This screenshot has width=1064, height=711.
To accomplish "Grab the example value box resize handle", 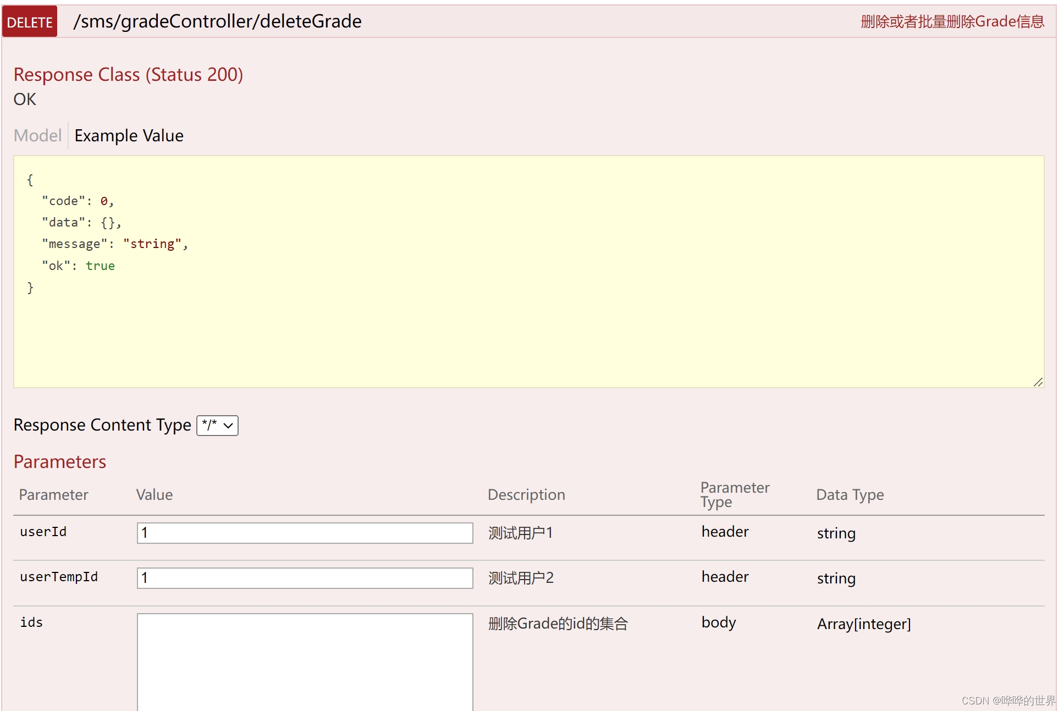I will tap(1038, 382).
